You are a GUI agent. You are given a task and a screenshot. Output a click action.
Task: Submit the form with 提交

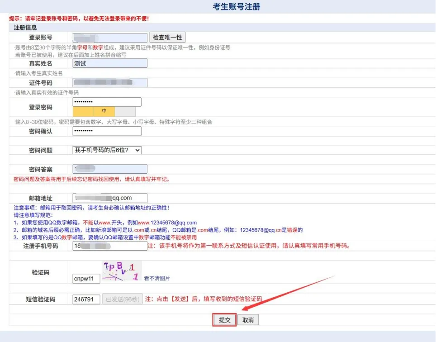tap(224, 320)
